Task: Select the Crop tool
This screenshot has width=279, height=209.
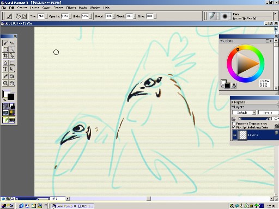Action: pos(5,56)
